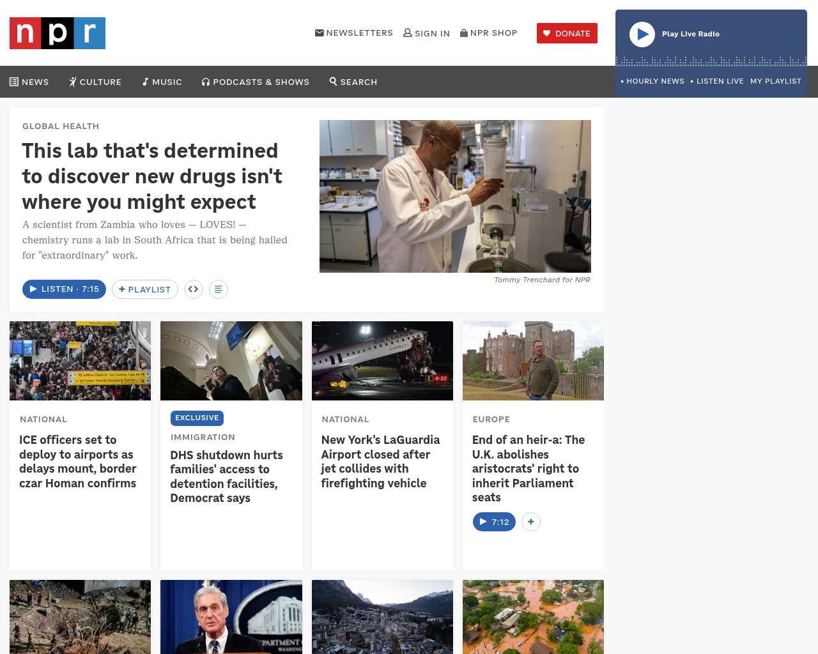This screenshot has width=818, height=654.
Task: Read ICE officers airports headline
Action: [78, 461]
